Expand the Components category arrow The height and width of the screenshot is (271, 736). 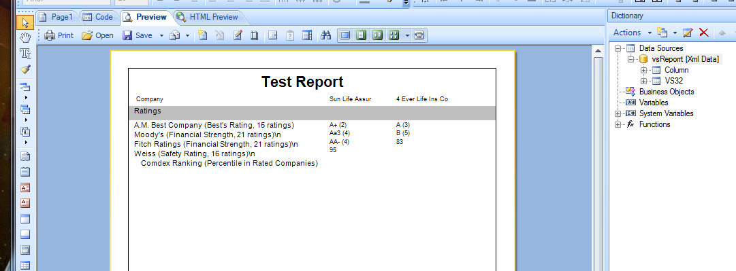tap(25, 142)
